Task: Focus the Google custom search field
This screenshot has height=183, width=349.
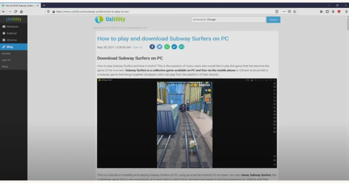Action: click(229, 19)
